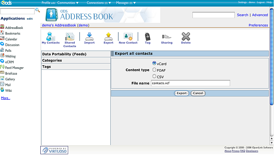Expand the Communities dropdown menu

pos(68,3)
